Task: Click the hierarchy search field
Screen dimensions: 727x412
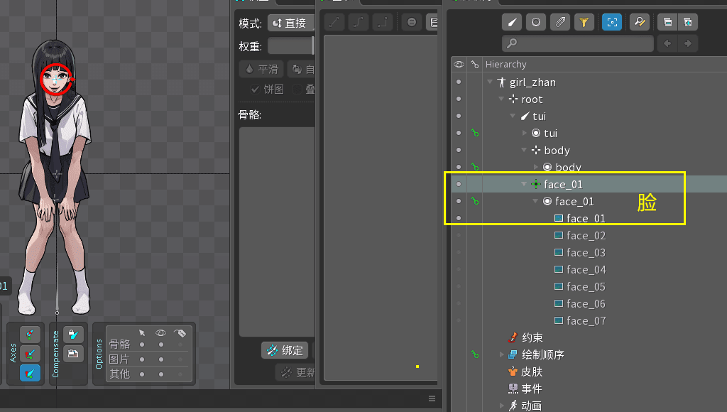Action: (x=579, y=44)
